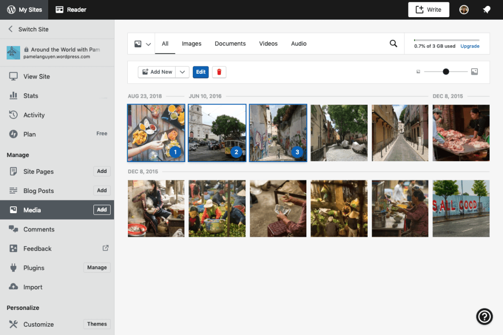Open the media source dropdown
This screenshot has height=335, width=503.
click(142, 44)
